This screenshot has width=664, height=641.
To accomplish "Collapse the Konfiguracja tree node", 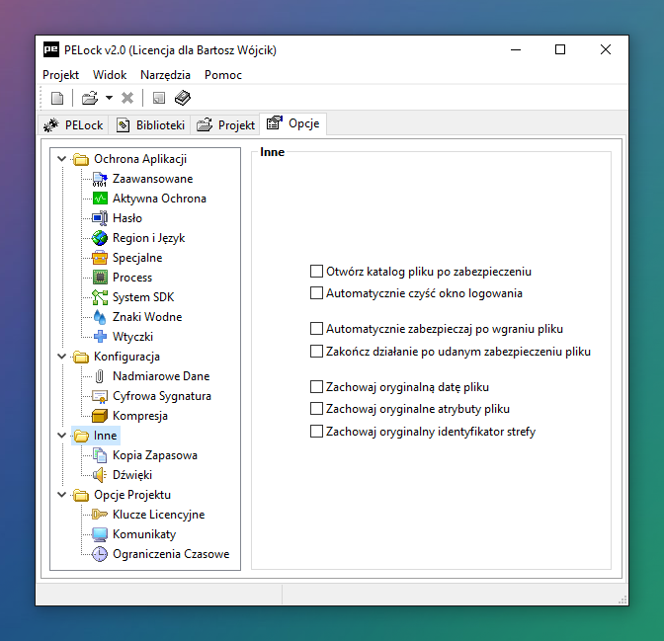I will click(62, 357).
